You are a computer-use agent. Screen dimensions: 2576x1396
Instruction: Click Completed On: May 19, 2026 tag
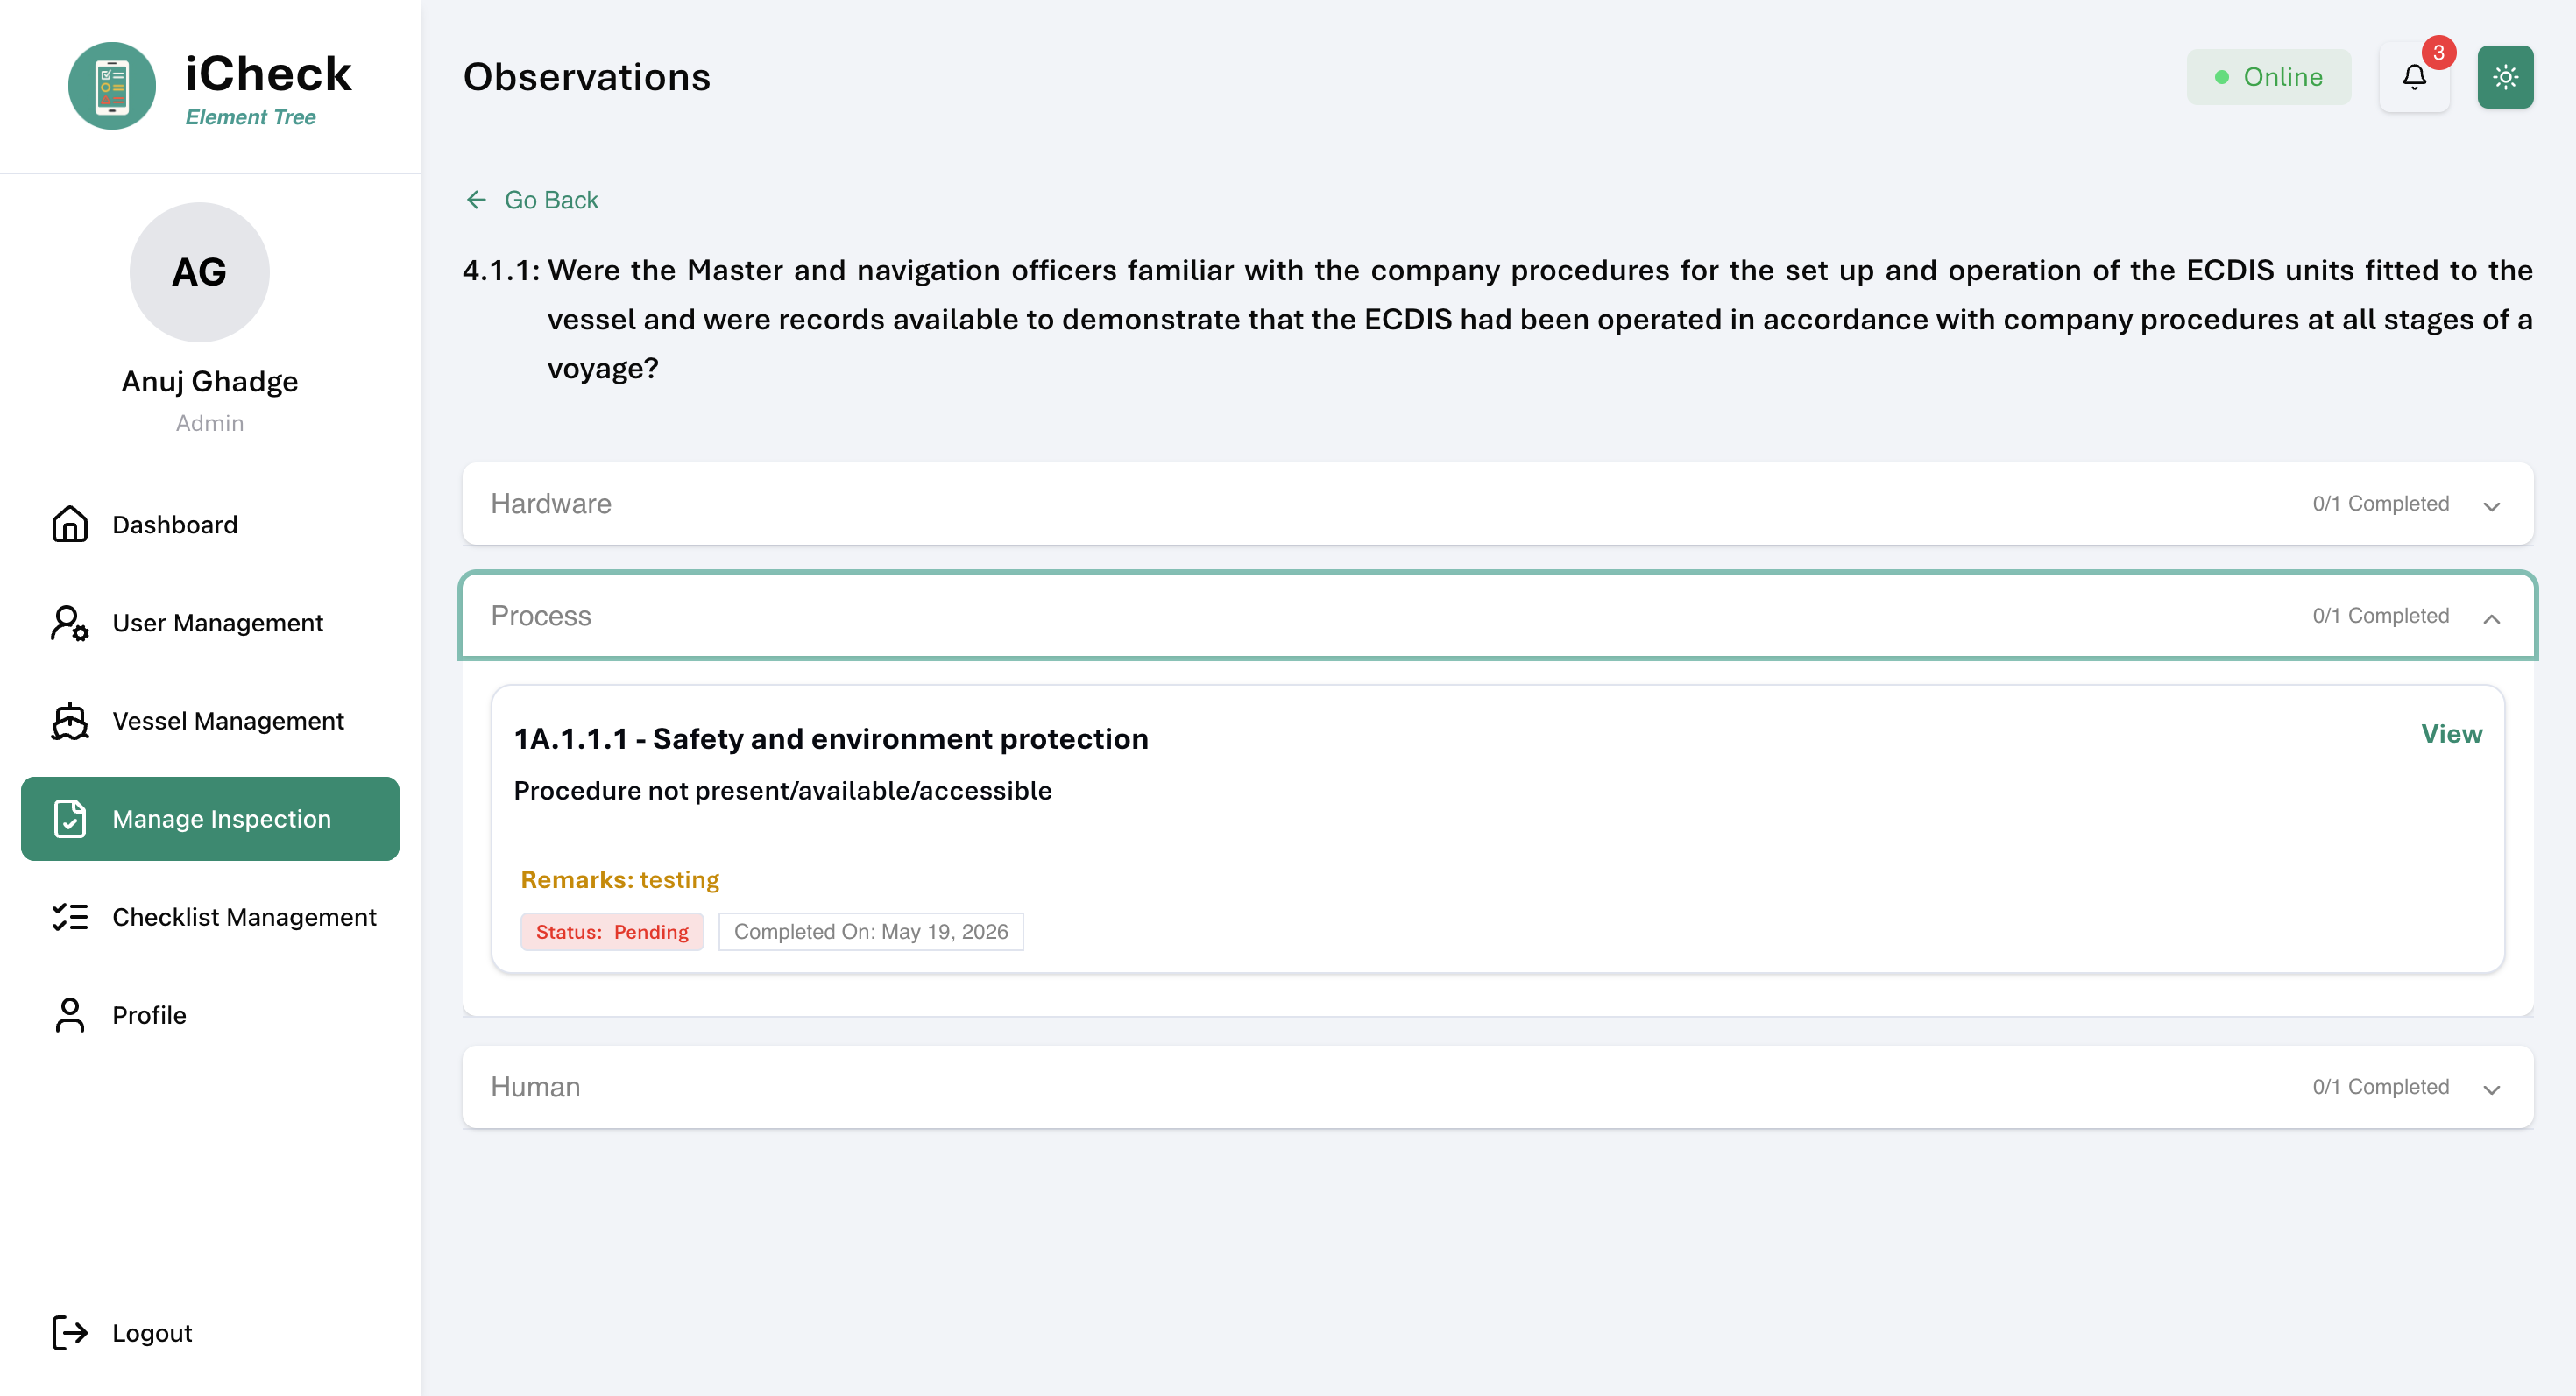[871, 931]
